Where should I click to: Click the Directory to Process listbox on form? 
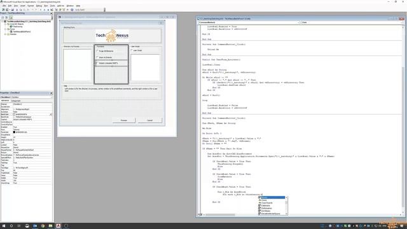(78, 65)
